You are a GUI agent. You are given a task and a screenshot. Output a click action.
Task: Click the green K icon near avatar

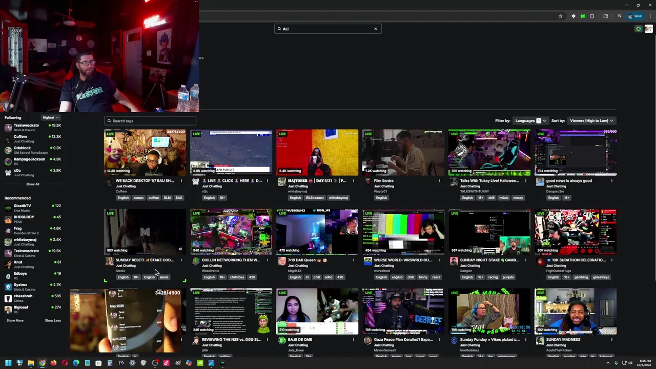(x=639, y=29)
